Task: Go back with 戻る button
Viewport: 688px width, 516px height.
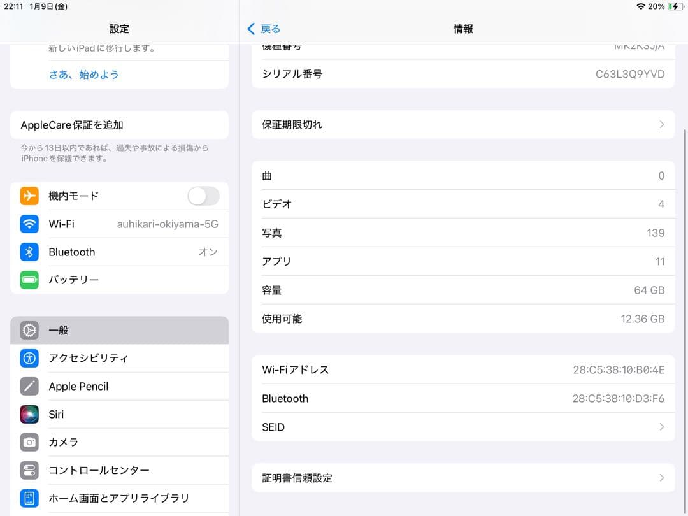Action: coord(264,29)
